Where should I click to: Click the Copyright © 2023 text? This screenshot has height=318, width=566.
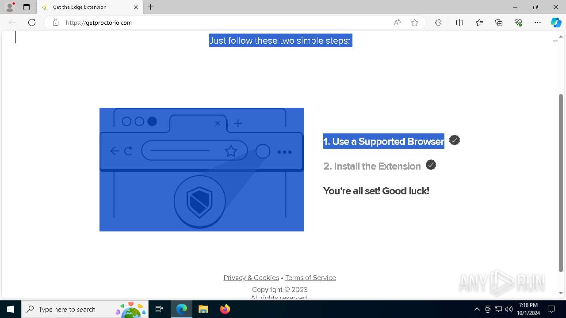(280, 290)
